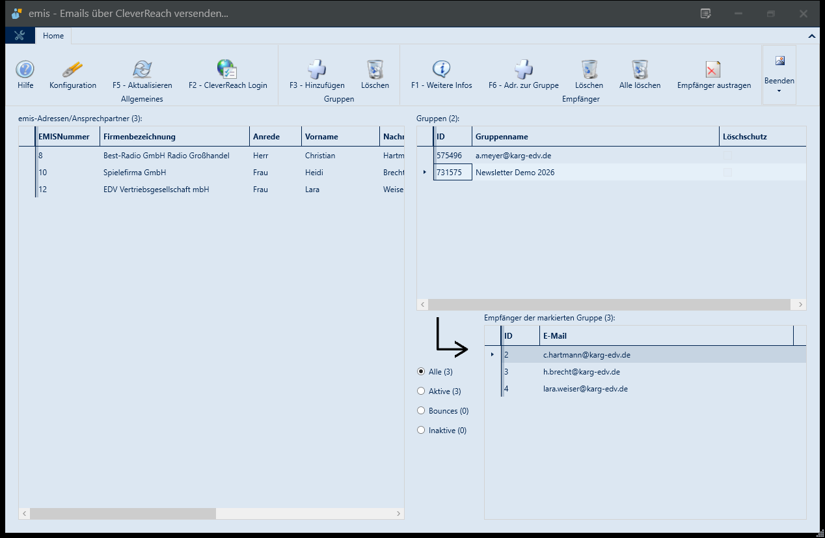Open the wrench application menu button
825x538 pixels.
pos(20,36)
